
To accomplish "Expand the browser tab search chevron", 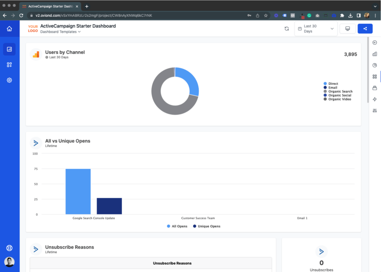I will 375,6.
